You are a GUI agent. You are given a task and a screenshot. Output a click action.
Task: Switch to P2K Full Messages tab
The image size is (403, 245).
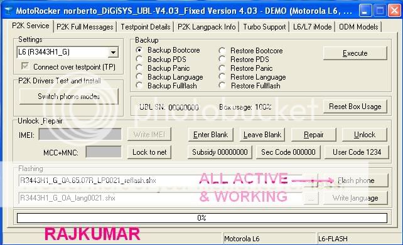[x=85, y=27]
